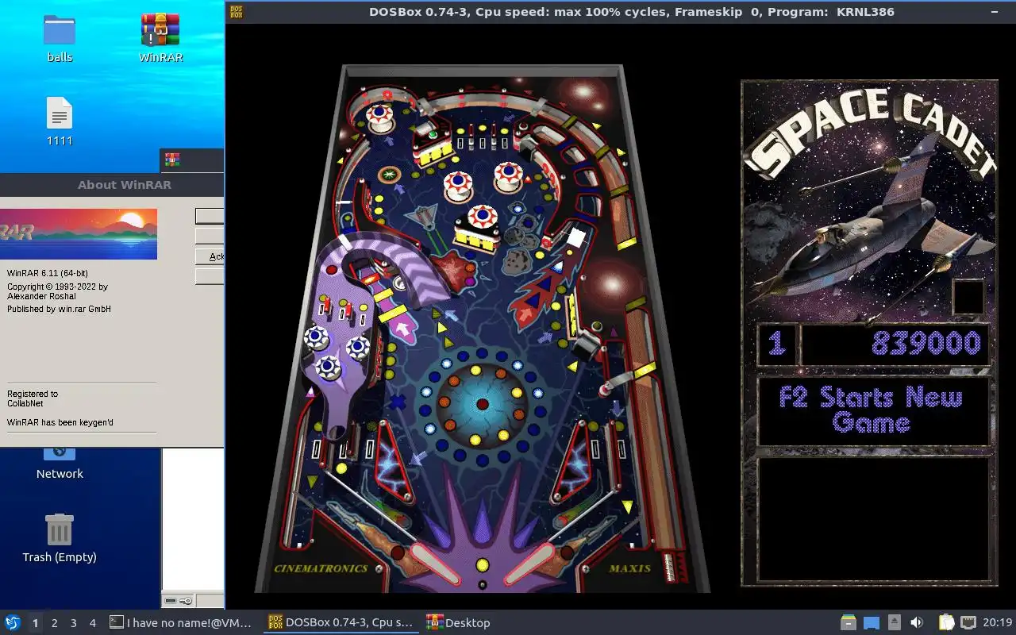Click "WinRAR has been keygen'd" text

60,422
